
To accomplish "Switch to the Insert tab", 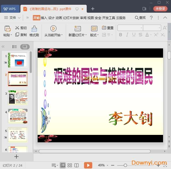I will pyautogui.click(x=44, y=18).
